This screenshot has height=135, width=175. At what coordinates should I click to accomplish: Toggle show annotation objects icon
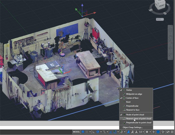pos(128,132)
